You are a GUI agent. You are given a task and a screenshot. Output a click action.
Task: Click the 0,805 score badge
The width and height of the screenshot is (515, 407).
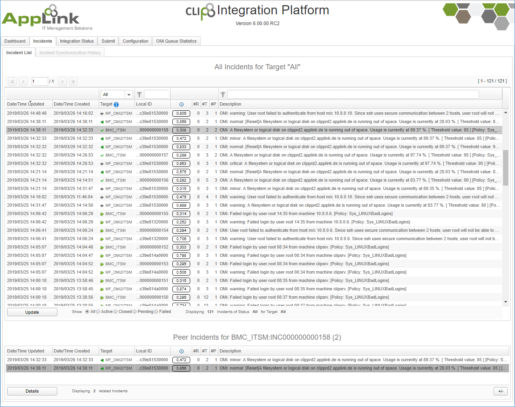(x=181, y=113)
